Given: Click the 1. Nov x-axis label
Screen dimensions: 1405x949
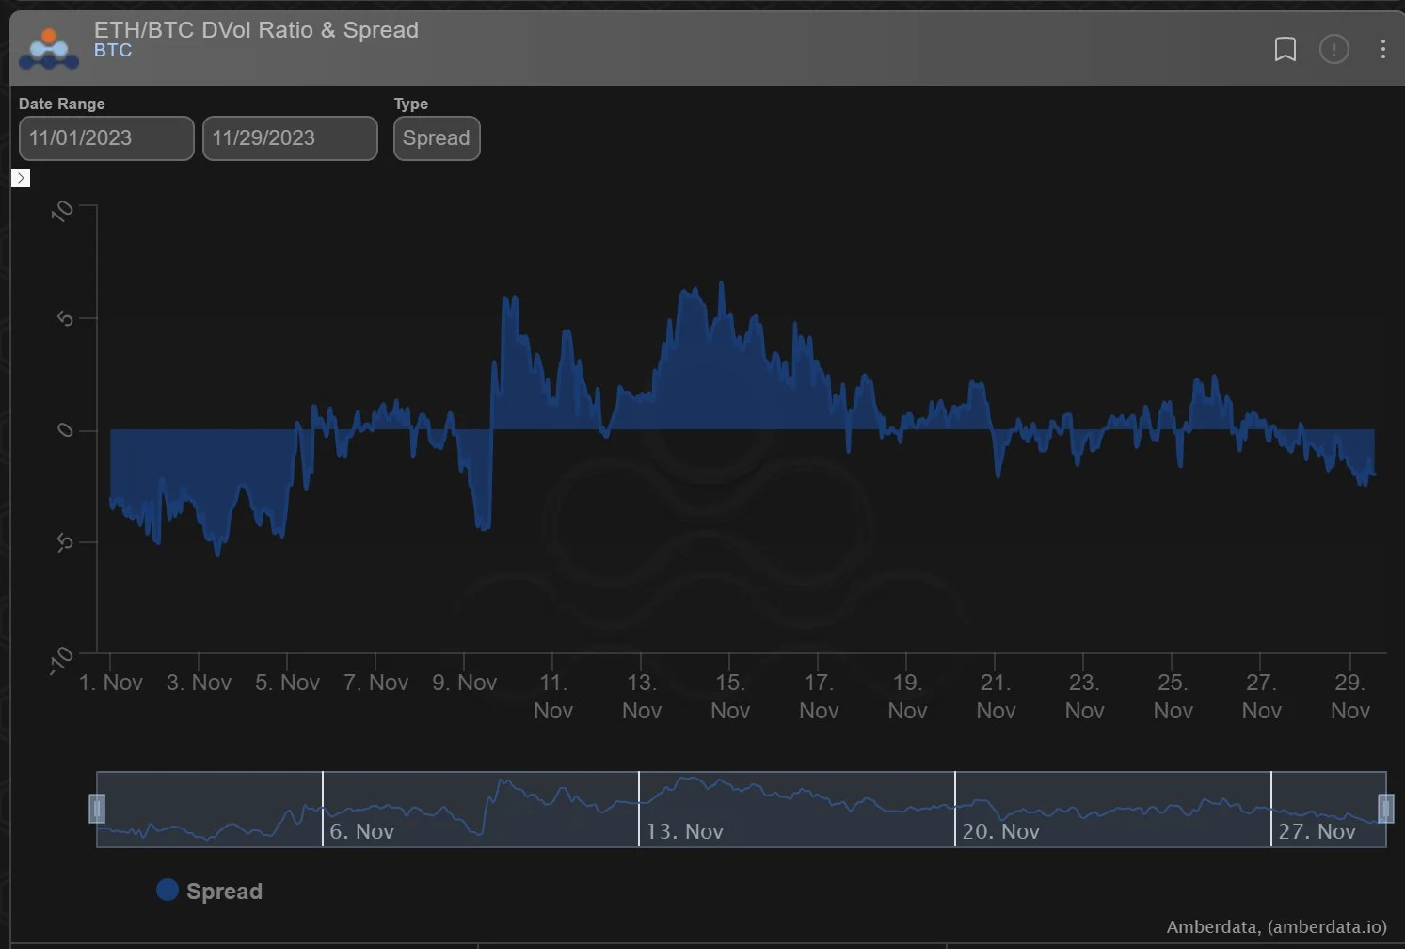Looking at the screenshot, I should point(110,683).
